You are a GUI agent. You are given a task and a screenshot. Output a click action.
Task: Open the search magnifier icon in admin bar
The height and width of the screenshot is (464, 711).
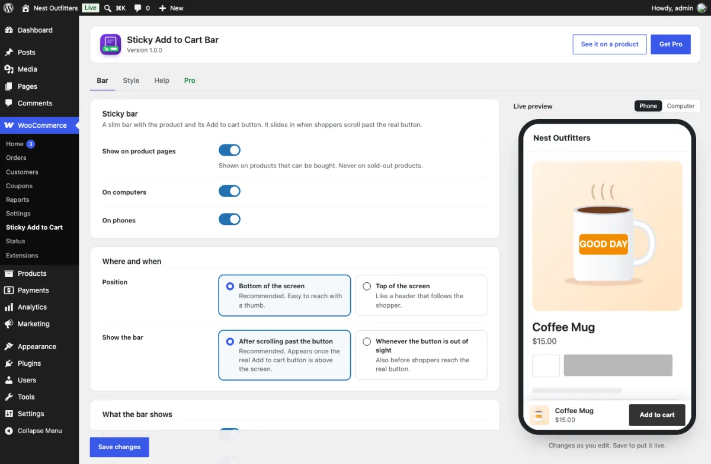pyautogui.click(x=107, y=8)
